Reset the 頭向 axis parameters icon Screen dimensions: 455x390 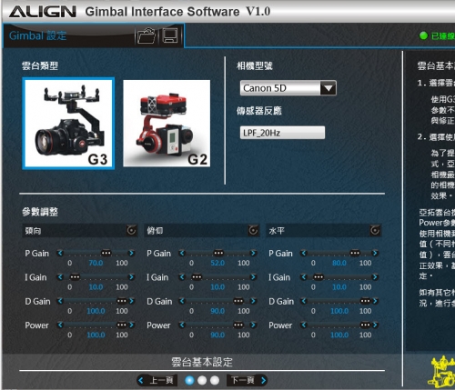tap(131, 231)
